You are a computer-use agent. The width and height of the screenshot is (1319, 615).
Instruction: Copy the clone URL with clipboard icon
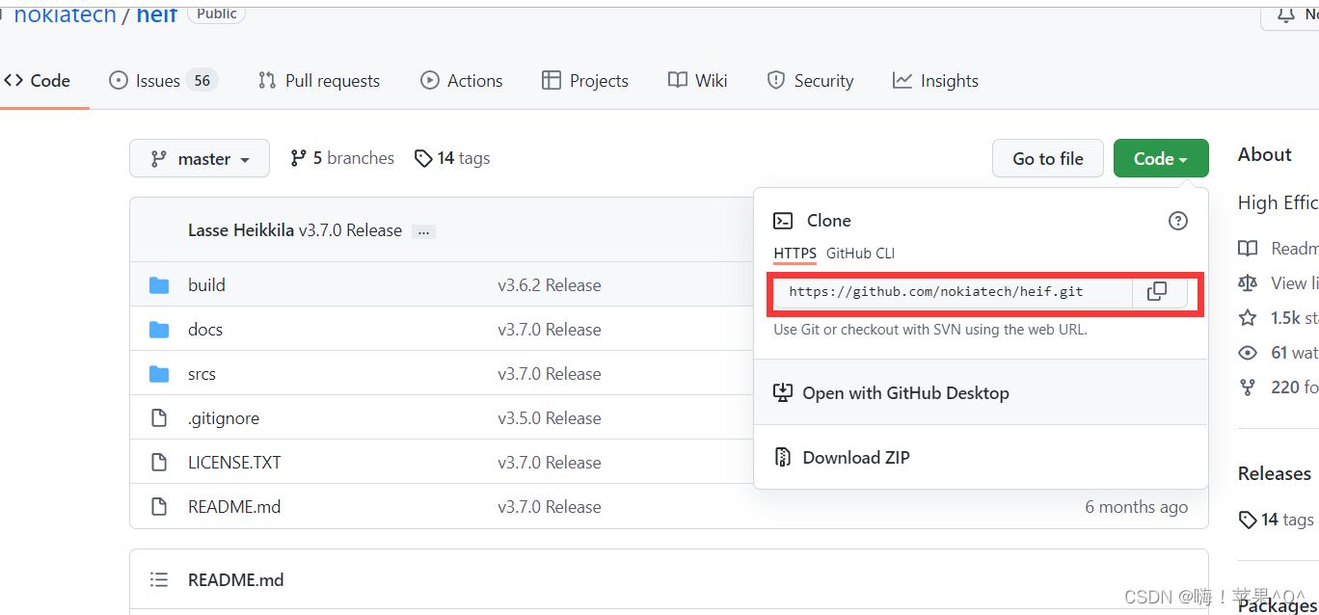1157,291
